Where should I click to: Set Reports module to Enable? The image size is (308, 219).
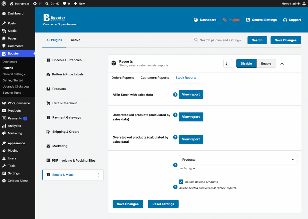pos(266,63)
